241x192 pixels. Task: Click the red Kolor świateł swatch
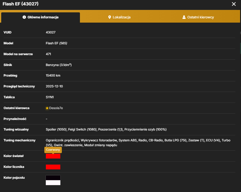(53, 156)
